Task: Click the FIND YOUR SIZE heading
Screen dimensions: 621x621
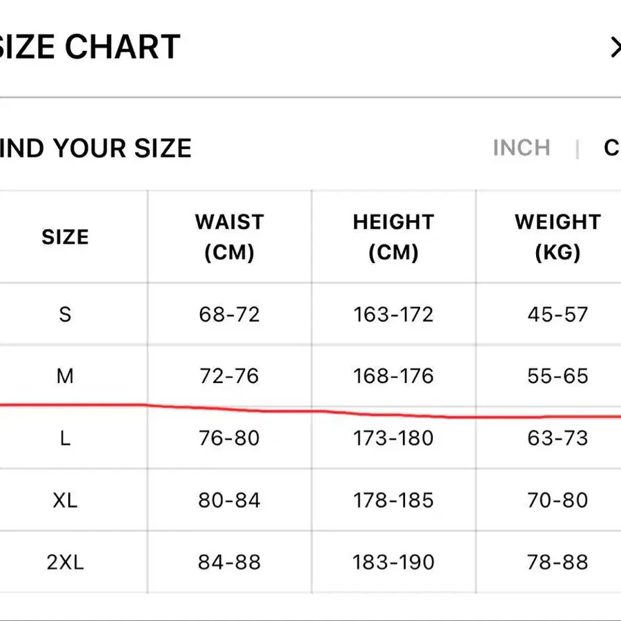Action: pos(95,148)
